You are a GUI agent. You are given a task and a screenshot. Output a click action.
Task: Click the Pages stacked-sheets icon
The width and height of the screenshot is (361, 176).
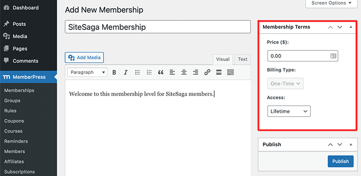point(7,48)
